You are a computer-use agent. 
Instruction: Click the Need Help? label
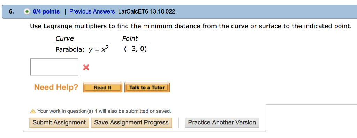(x=56, y=87)
